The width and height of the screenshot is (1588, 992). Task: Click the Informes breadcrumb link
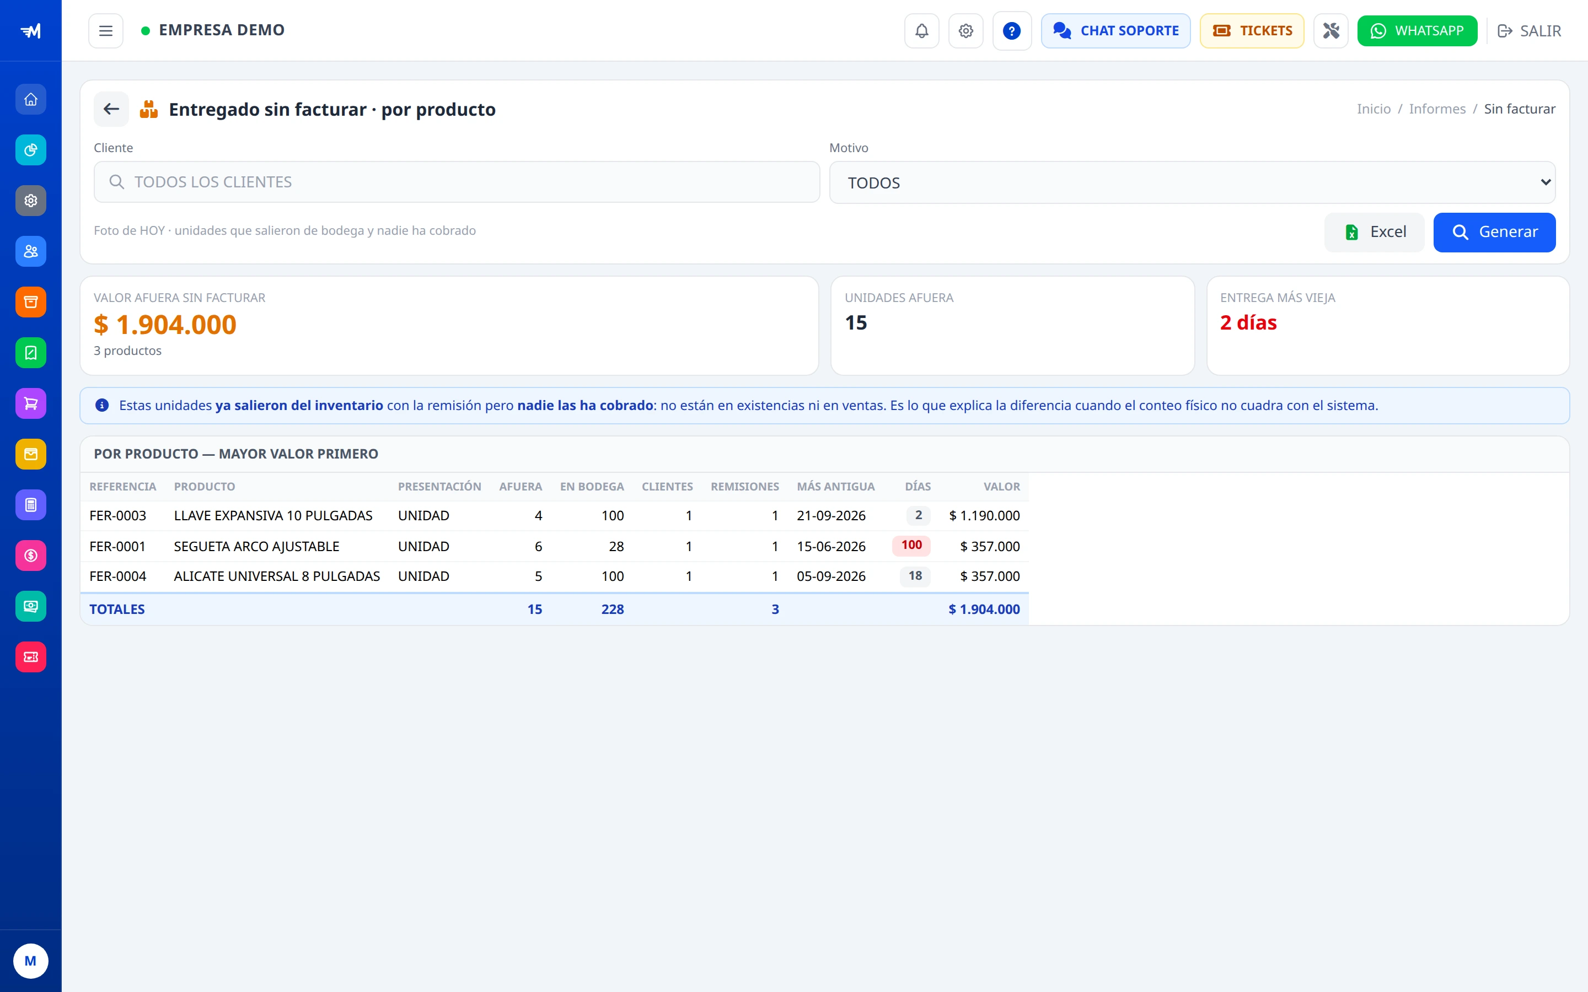coord(1437,109)
